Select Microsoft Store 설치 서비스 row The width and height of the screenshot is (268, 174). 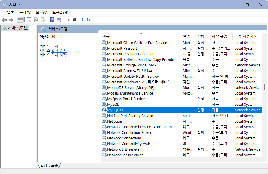(x=182, y=71)
